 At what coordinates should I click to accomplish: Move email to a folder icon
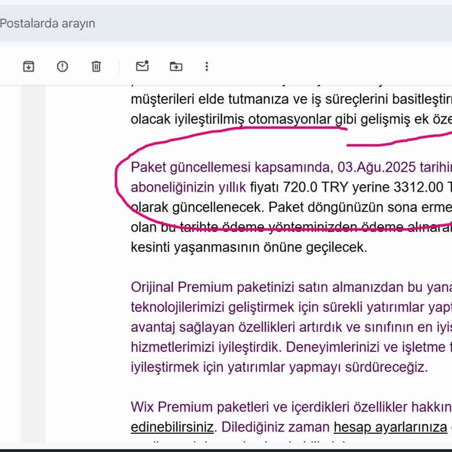pyautogui.click(x=176, y=67)
